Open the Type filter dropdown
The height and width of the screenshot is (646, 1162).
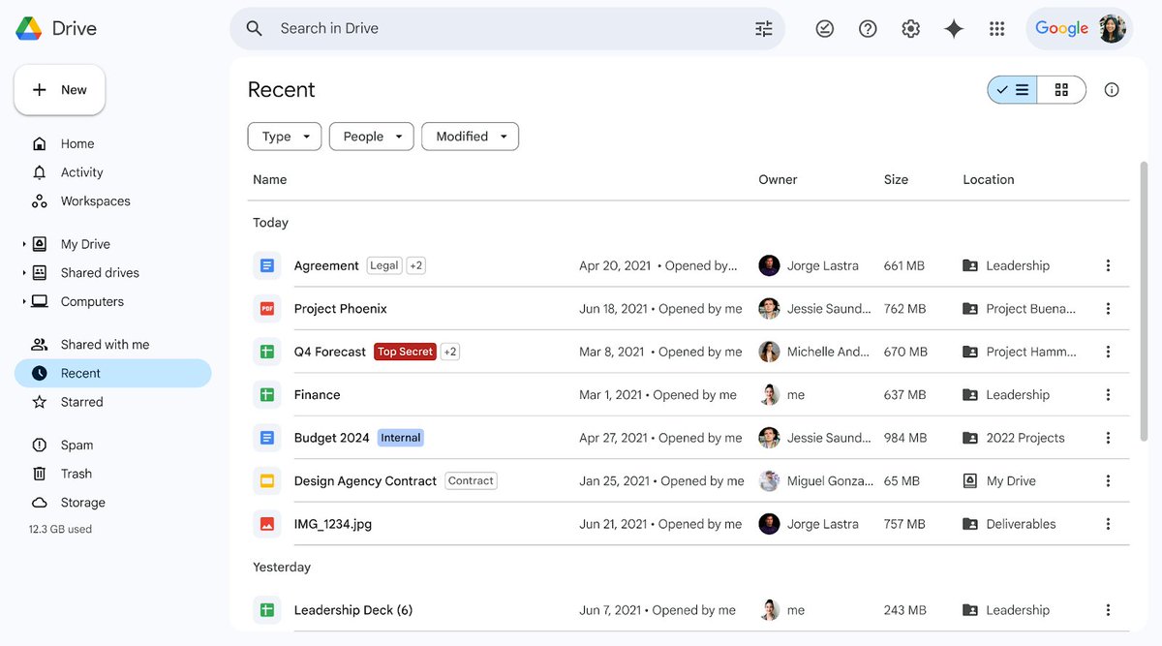pos(284,136)
